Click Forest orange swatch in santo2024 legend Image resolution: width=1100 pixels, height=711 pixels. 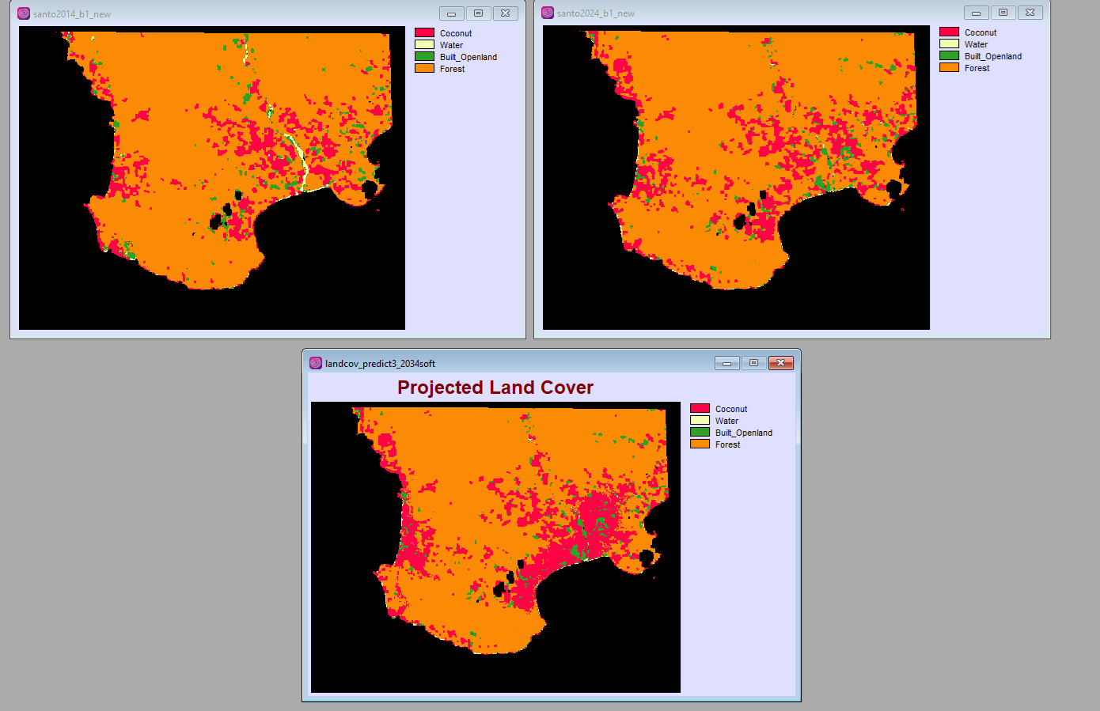[950, 67]
